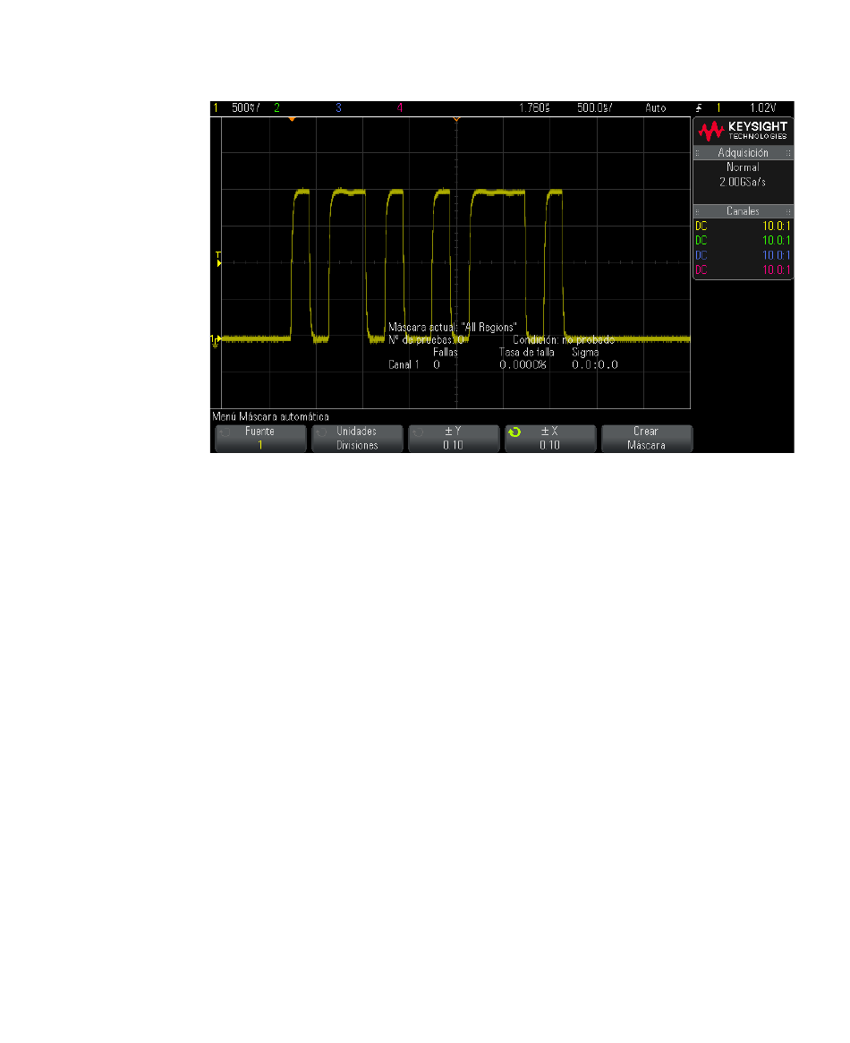Click the Nº de pruebas: 0 text
This screenshot has height=1043, width=850.
pos(426,340)
